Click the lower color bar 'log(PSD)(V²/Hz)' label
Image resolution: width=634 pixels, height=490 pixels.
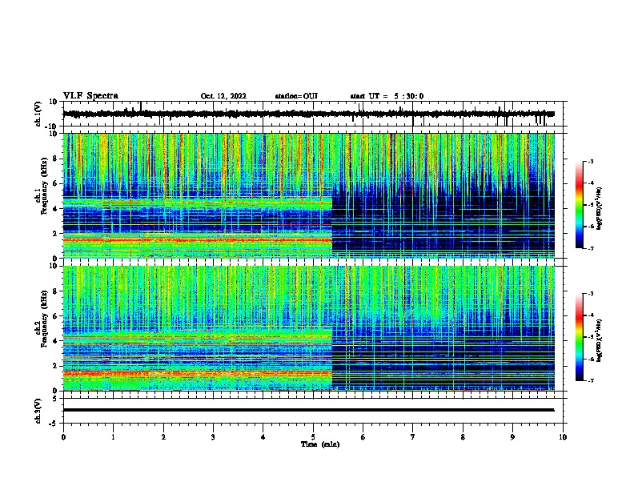pyautogui.click(x=599, y=340)
